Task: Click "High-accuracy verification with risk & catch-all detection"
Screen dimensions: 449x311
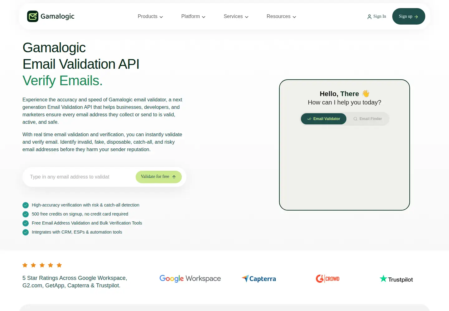Action: (x=85, y=205)
